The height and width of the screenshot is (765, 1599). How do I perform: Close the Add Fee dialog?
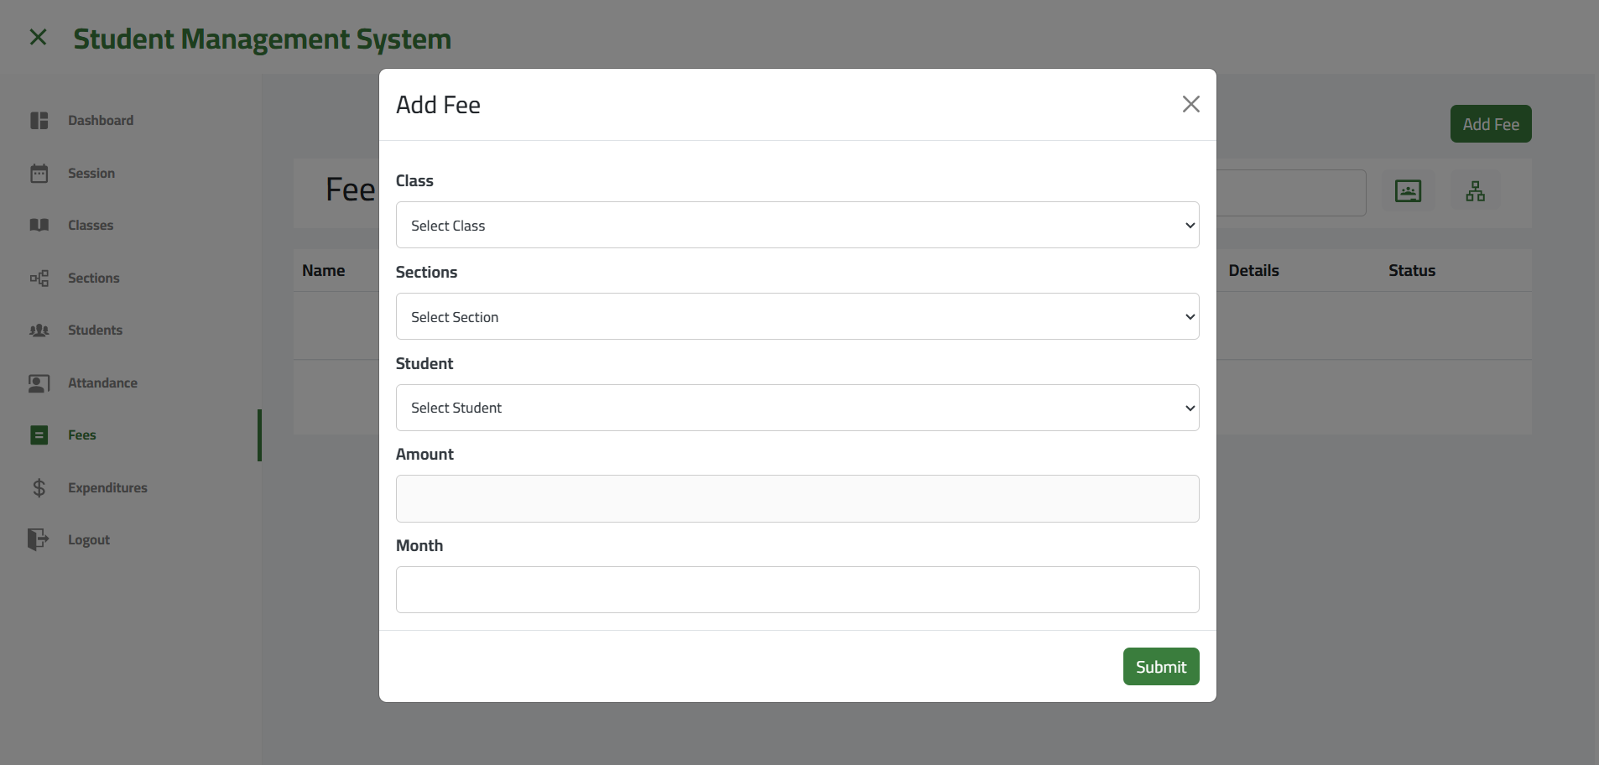(1190, 105)
